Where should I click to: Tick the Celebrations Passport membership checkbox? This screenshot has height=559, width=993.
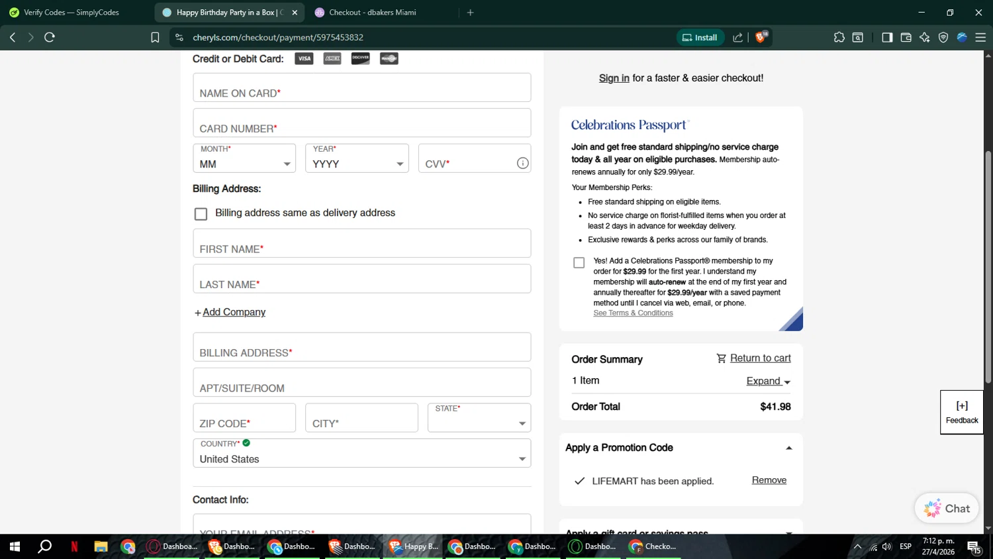[x=579, y=263]
